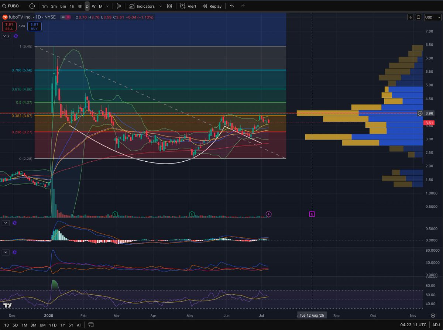Set range to 6M

(x=43, y=325)
